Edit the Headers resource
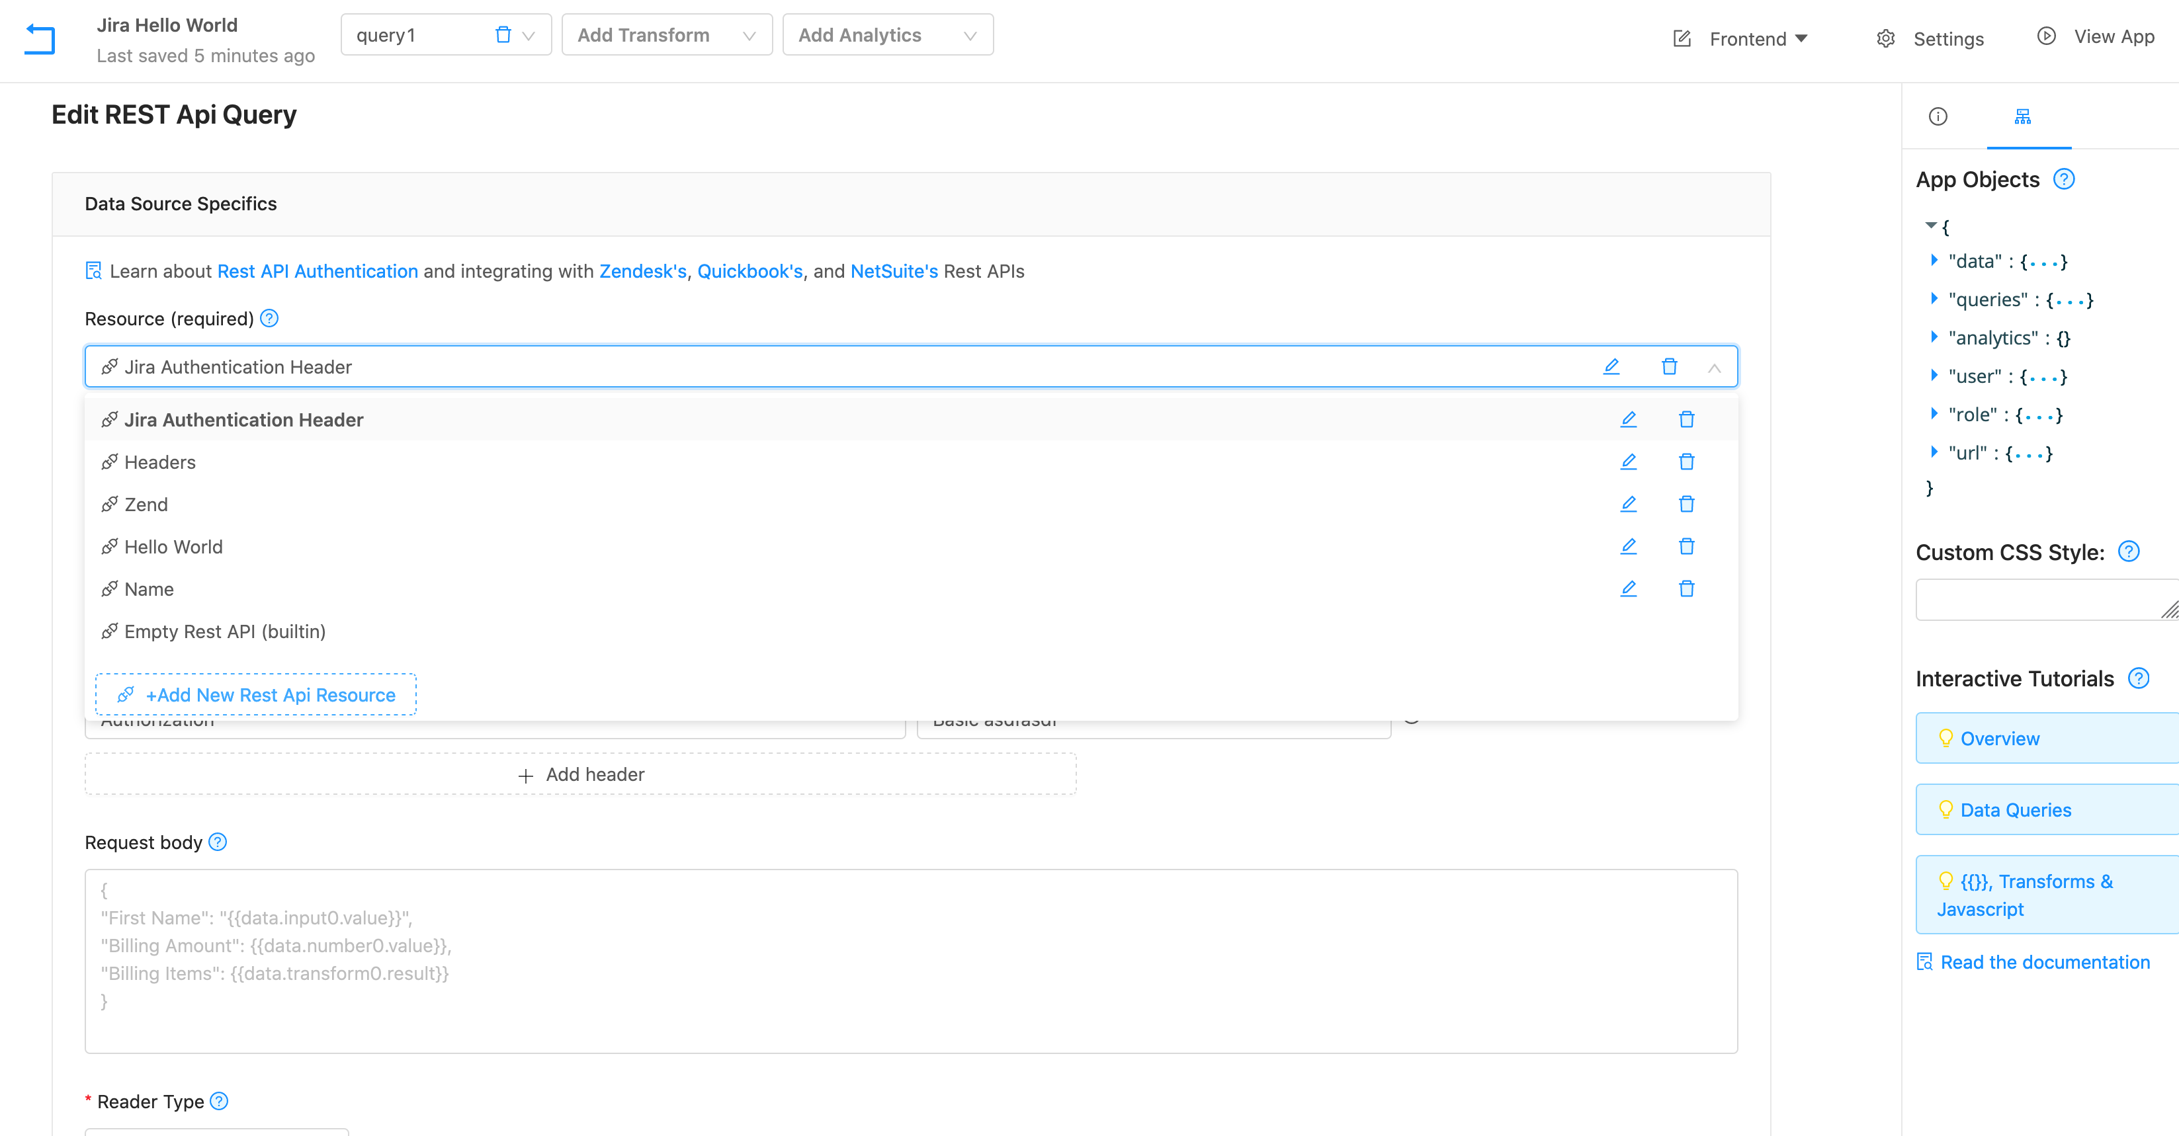This screenshot has width=2179, height=1136. click(x=1629, y=462)
